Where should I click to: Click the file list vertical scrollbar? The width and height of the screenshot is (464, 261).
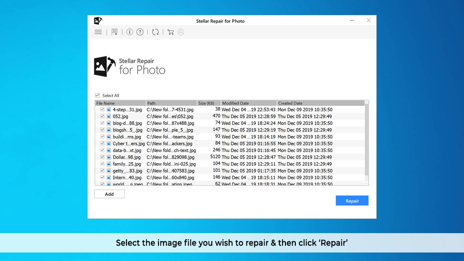point(367,139)
